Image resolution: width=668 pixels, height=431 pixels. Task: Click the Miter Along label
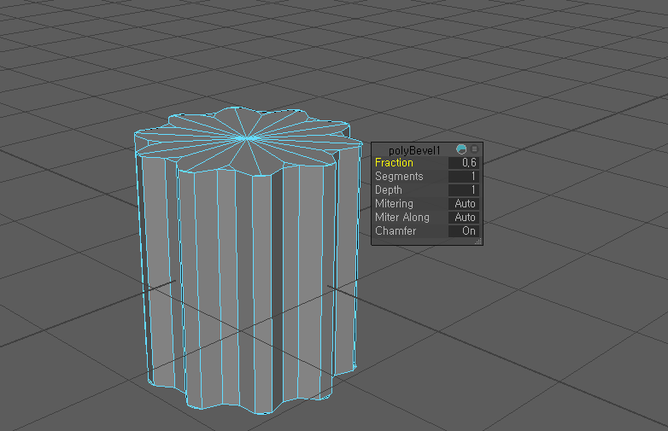402,217
